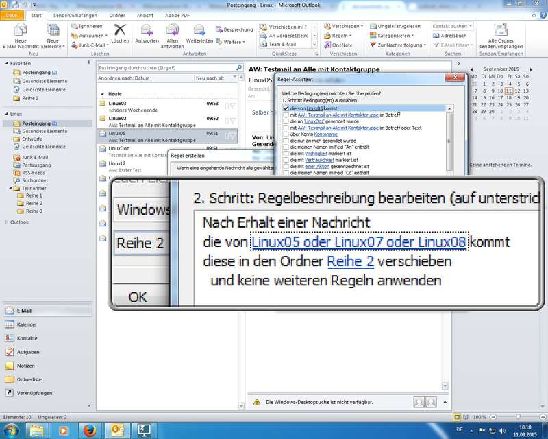
Task: Expand the Outlook folder group
Action: click(x=6, y=222)
